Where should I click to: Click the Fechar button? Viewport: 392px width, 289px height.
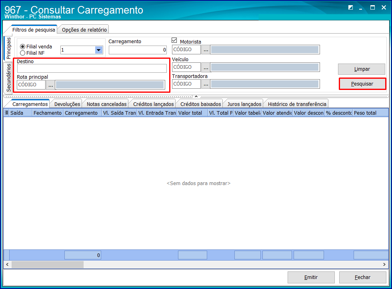coord(362,277)
